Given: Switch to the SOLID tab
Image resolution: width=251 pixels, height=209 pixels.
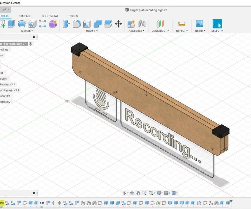Looking at the screenshot, I should click(x=4, y=16).
